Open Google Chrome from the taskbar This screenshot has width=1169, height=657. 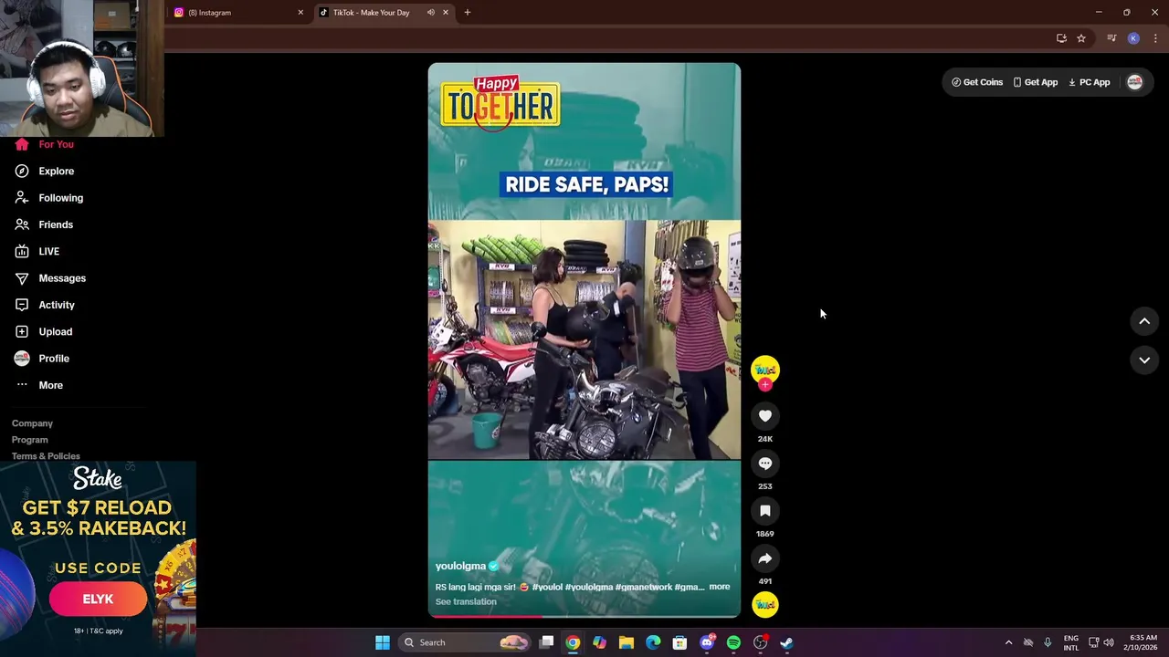click(573, 642)
